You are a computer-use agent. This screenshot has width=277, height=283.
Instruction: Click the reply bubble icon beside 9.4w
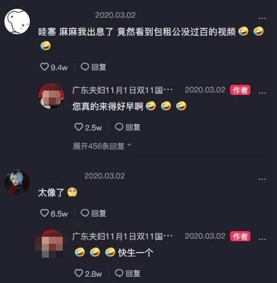click(85, 67)
